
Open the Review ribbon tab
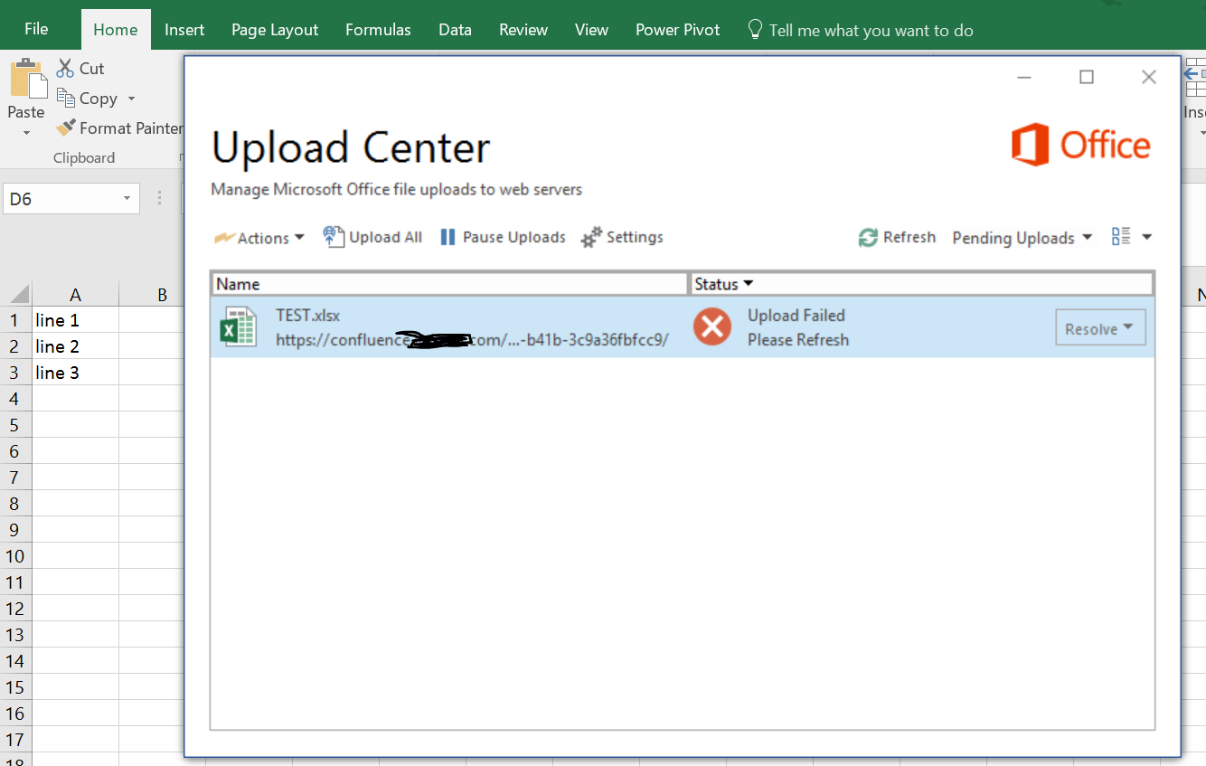(x=523, y=30)
